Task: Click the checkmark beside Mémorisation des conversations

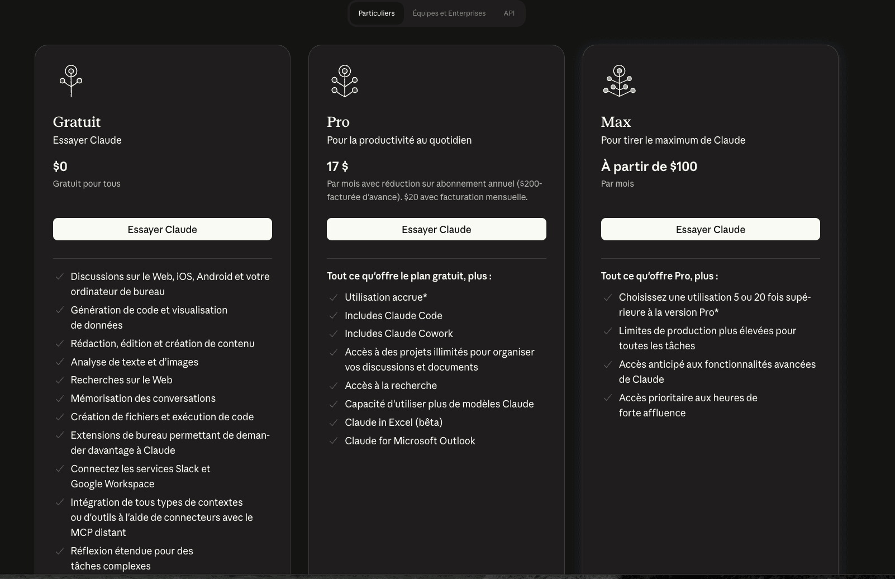Action: point(59,398)
